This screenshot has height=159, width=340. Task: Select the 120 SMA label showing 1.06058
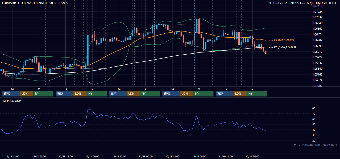pos(282,47)
